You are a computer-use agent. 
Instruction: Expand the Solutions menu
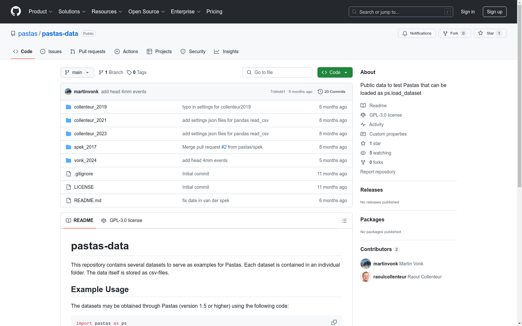[x=72, y=12]
